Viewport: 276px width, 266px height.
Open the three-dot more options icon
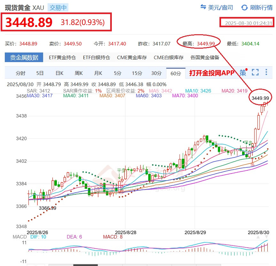[266, 73]
